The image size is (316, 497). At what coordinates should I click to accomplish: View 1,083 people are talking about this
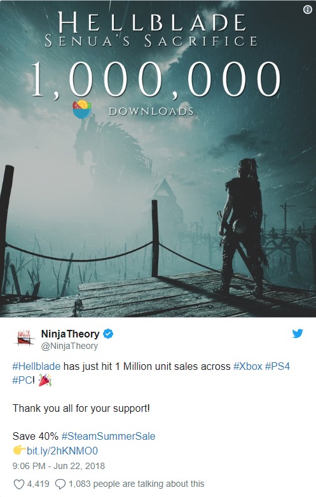[x=136, y=484]
